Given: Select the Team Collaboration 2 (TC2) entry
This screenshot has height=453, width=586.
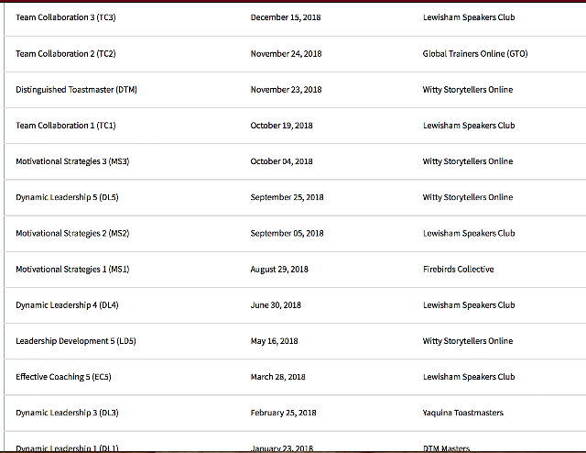Looking at the screenshot, I should pyautogui.click(x=66, y=53).
